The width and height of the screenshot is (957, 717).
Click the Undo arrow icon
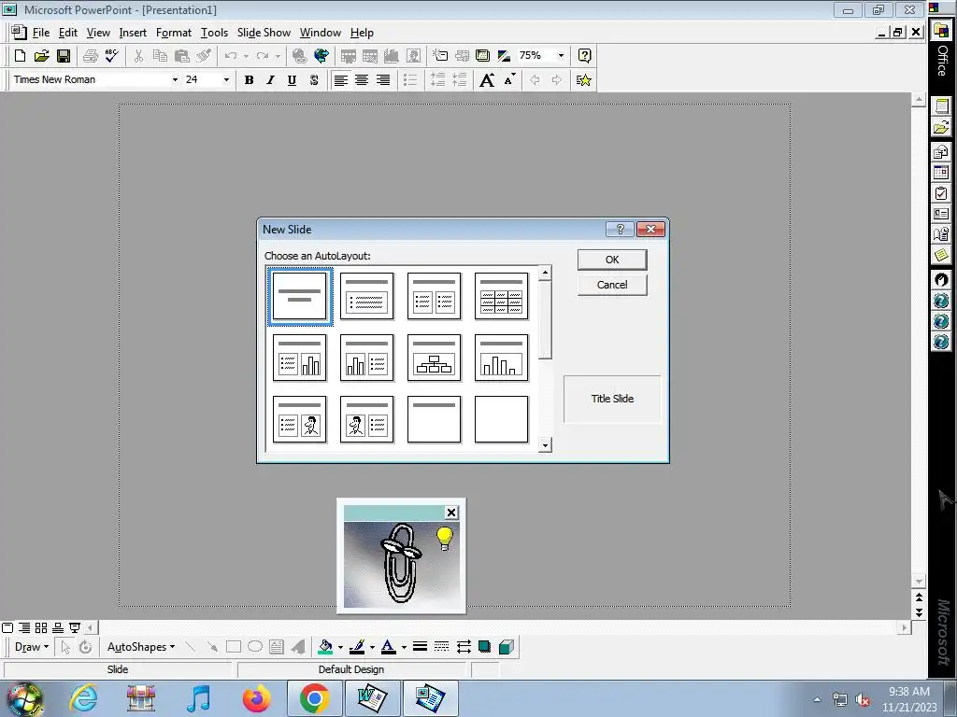(x=231, y=56)
